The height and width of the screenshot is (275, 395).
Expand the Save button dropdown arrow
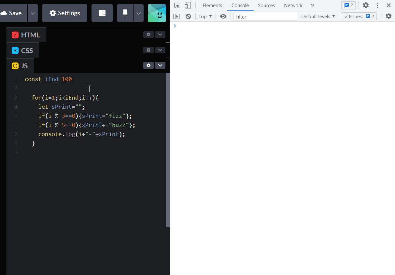32,13
